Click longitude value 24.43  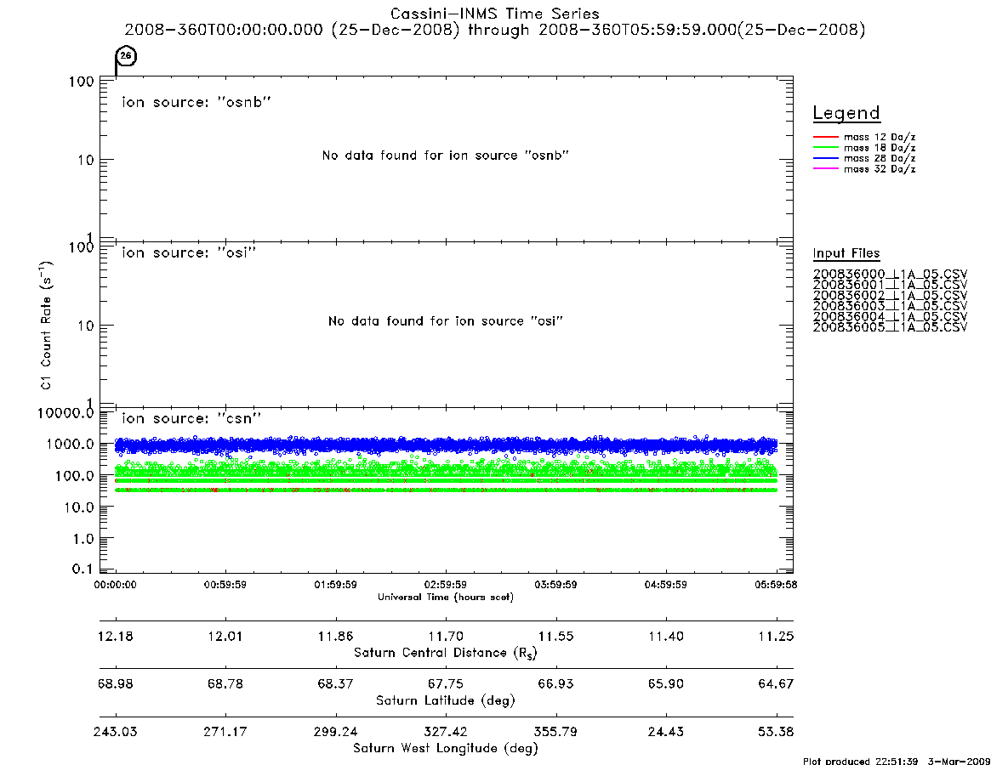point(666,732)
